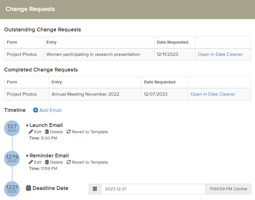Click the pencil Edit icon under Launch Email
Viewport: 255px width, 200px height.
point(31,132)
